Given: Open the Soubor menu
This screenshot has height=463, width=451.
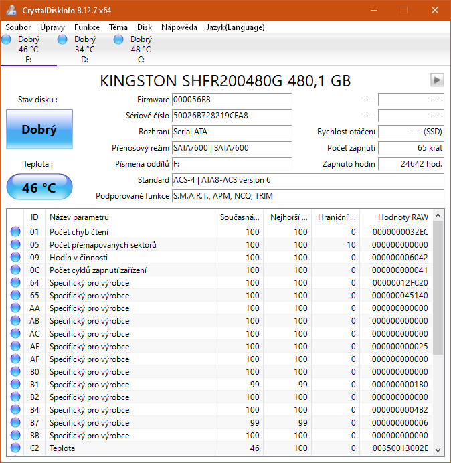Looking at the screenshot, I should (18, 27).
